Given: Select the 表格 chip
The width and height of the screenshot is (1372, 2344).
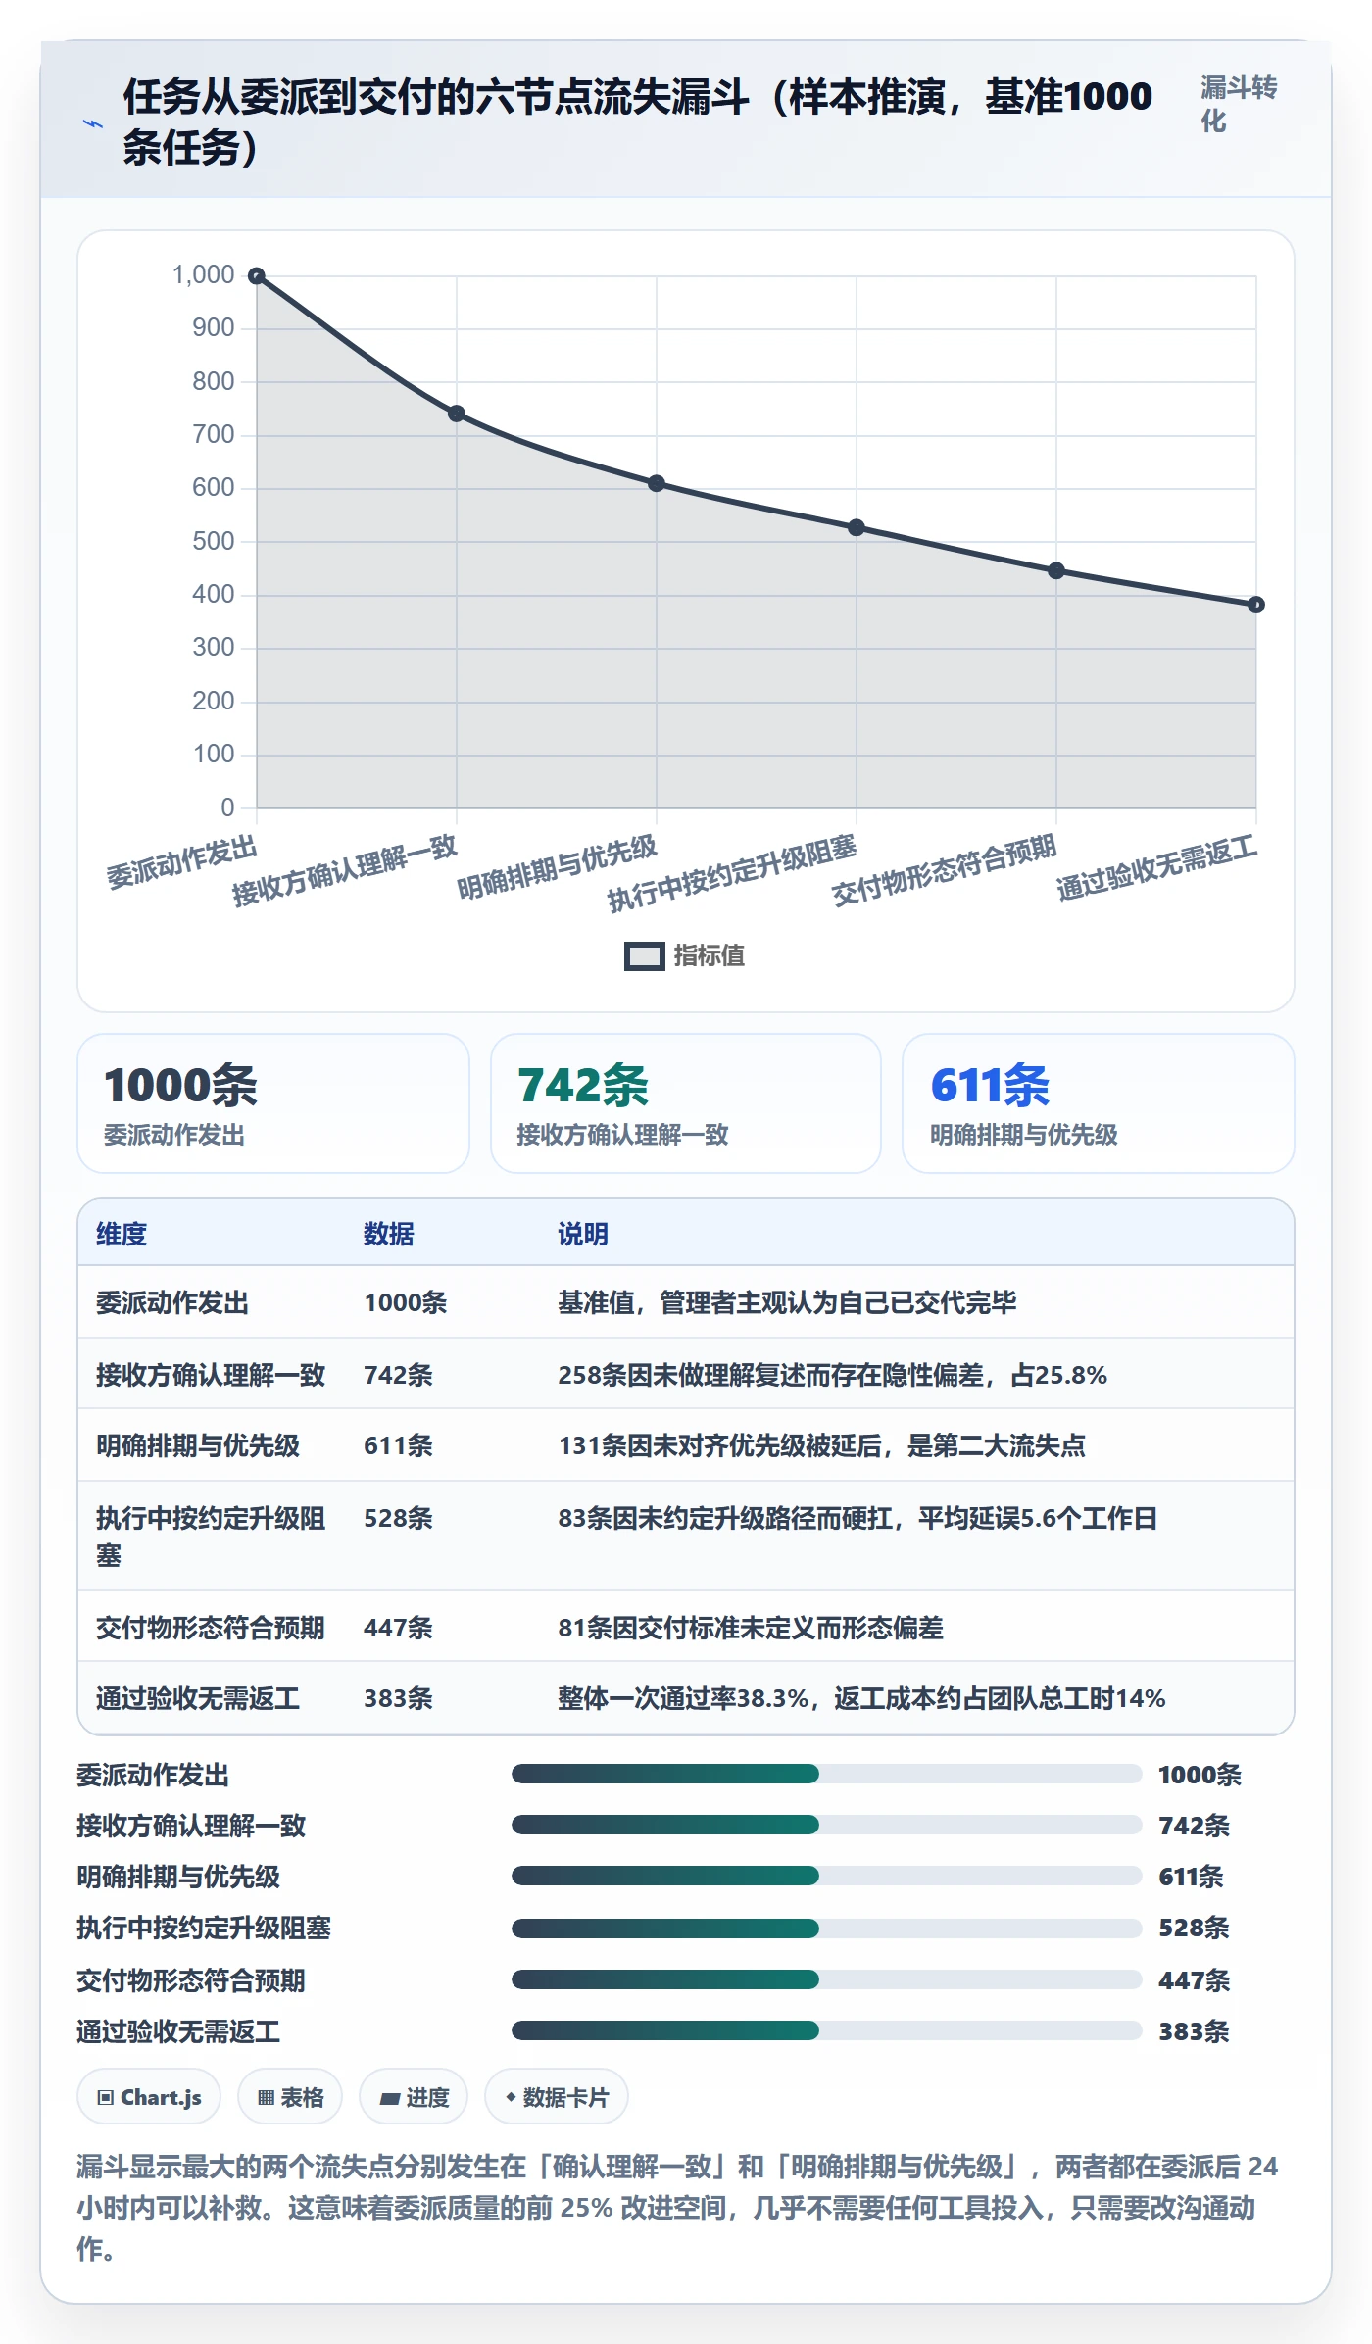Looking at the screenshot, I should click(290, 2097).
